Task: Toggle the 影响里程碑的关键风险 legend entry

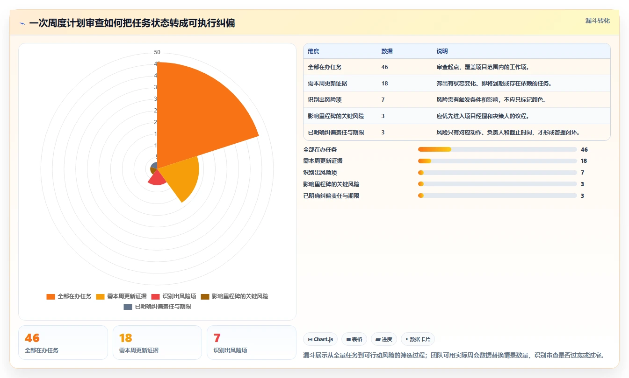Action: coord(234,296)
